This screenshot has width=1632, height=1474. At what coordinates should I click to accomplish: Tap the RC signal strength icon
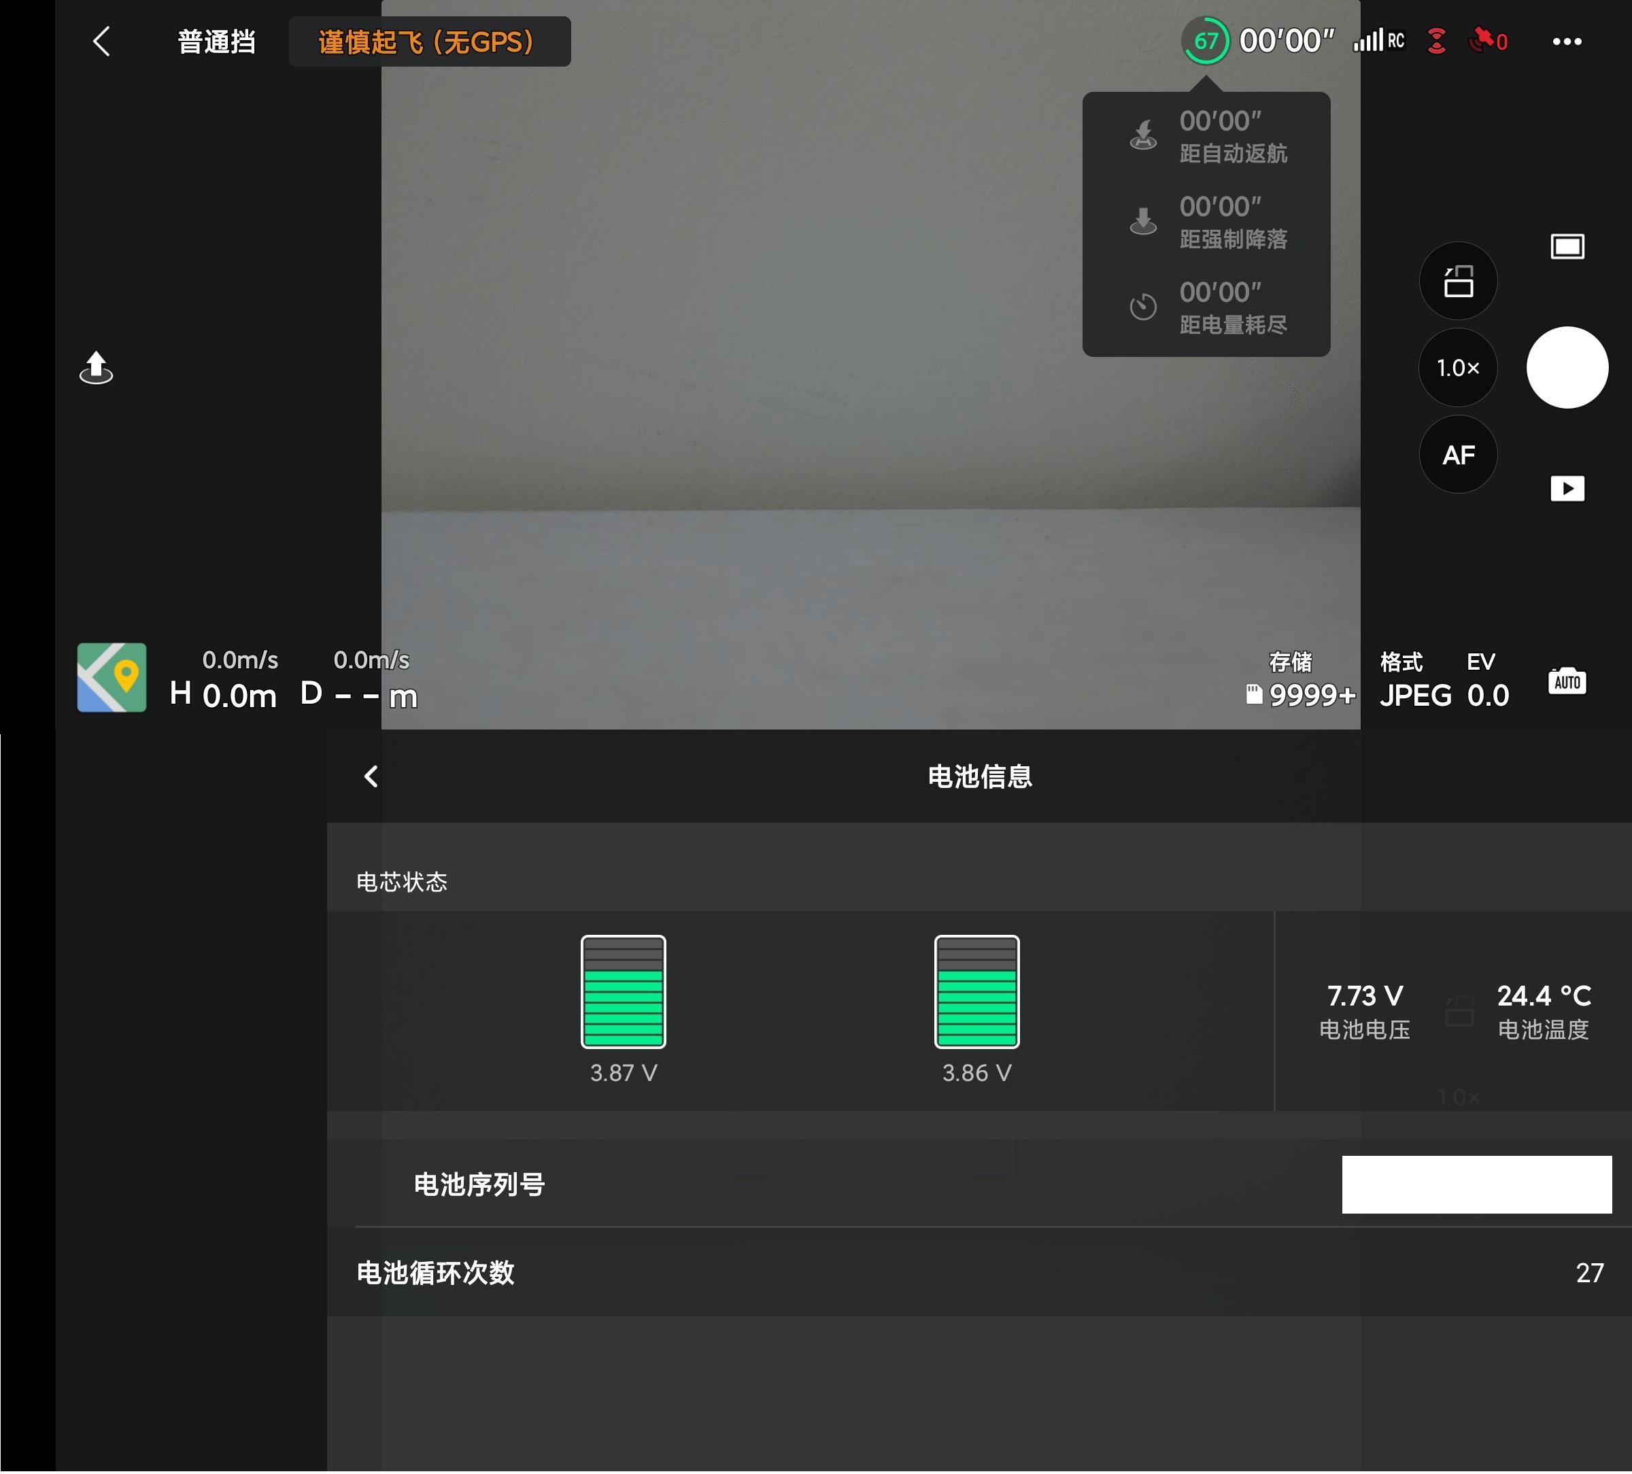[x=1378, y=41]
